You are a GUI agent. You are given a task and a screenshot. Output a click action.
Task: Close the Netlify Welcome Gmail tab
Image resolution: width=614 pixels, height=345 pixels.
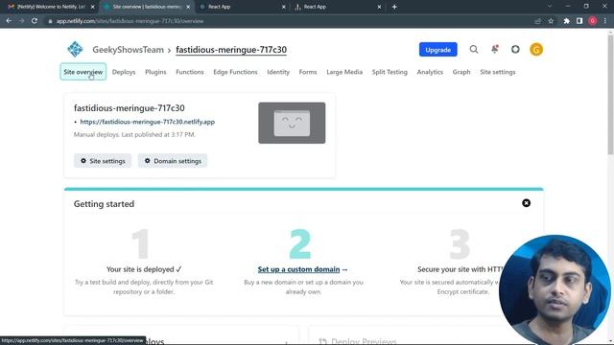92,7
